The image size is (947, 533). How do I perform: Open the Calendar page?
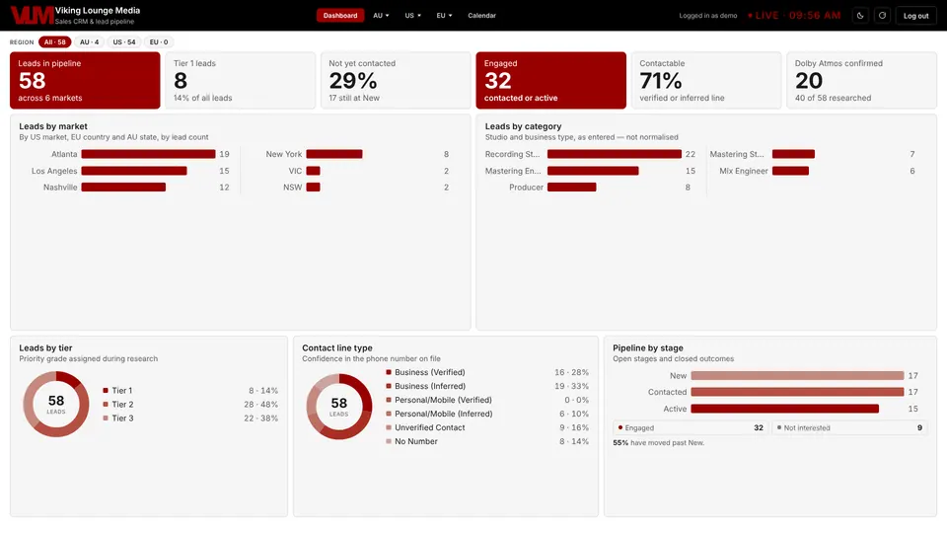coord(482,16)
